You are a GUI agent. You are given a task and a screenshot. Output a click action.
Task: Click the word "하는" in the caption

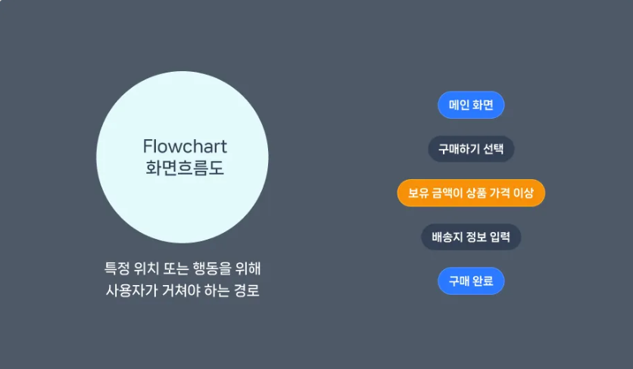coord(217,290)
